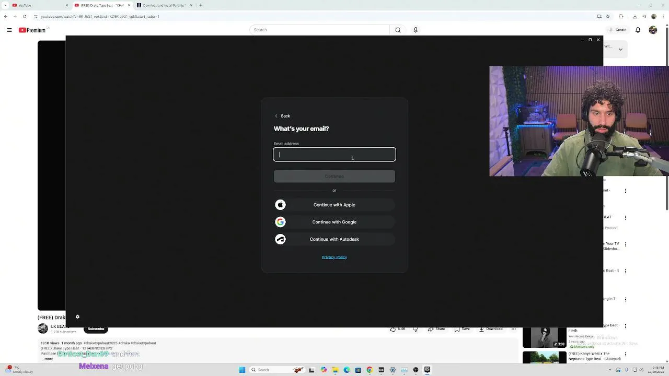Click the Email address input field
Image resolution: width=669 pixels, height=376 pixels.
tap(334, 154)
